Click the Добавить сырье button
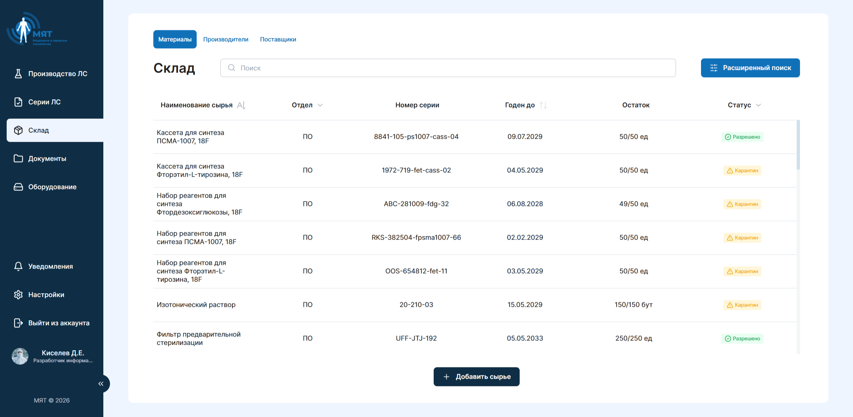Viewport: 853px width, 417px height. 476,377
